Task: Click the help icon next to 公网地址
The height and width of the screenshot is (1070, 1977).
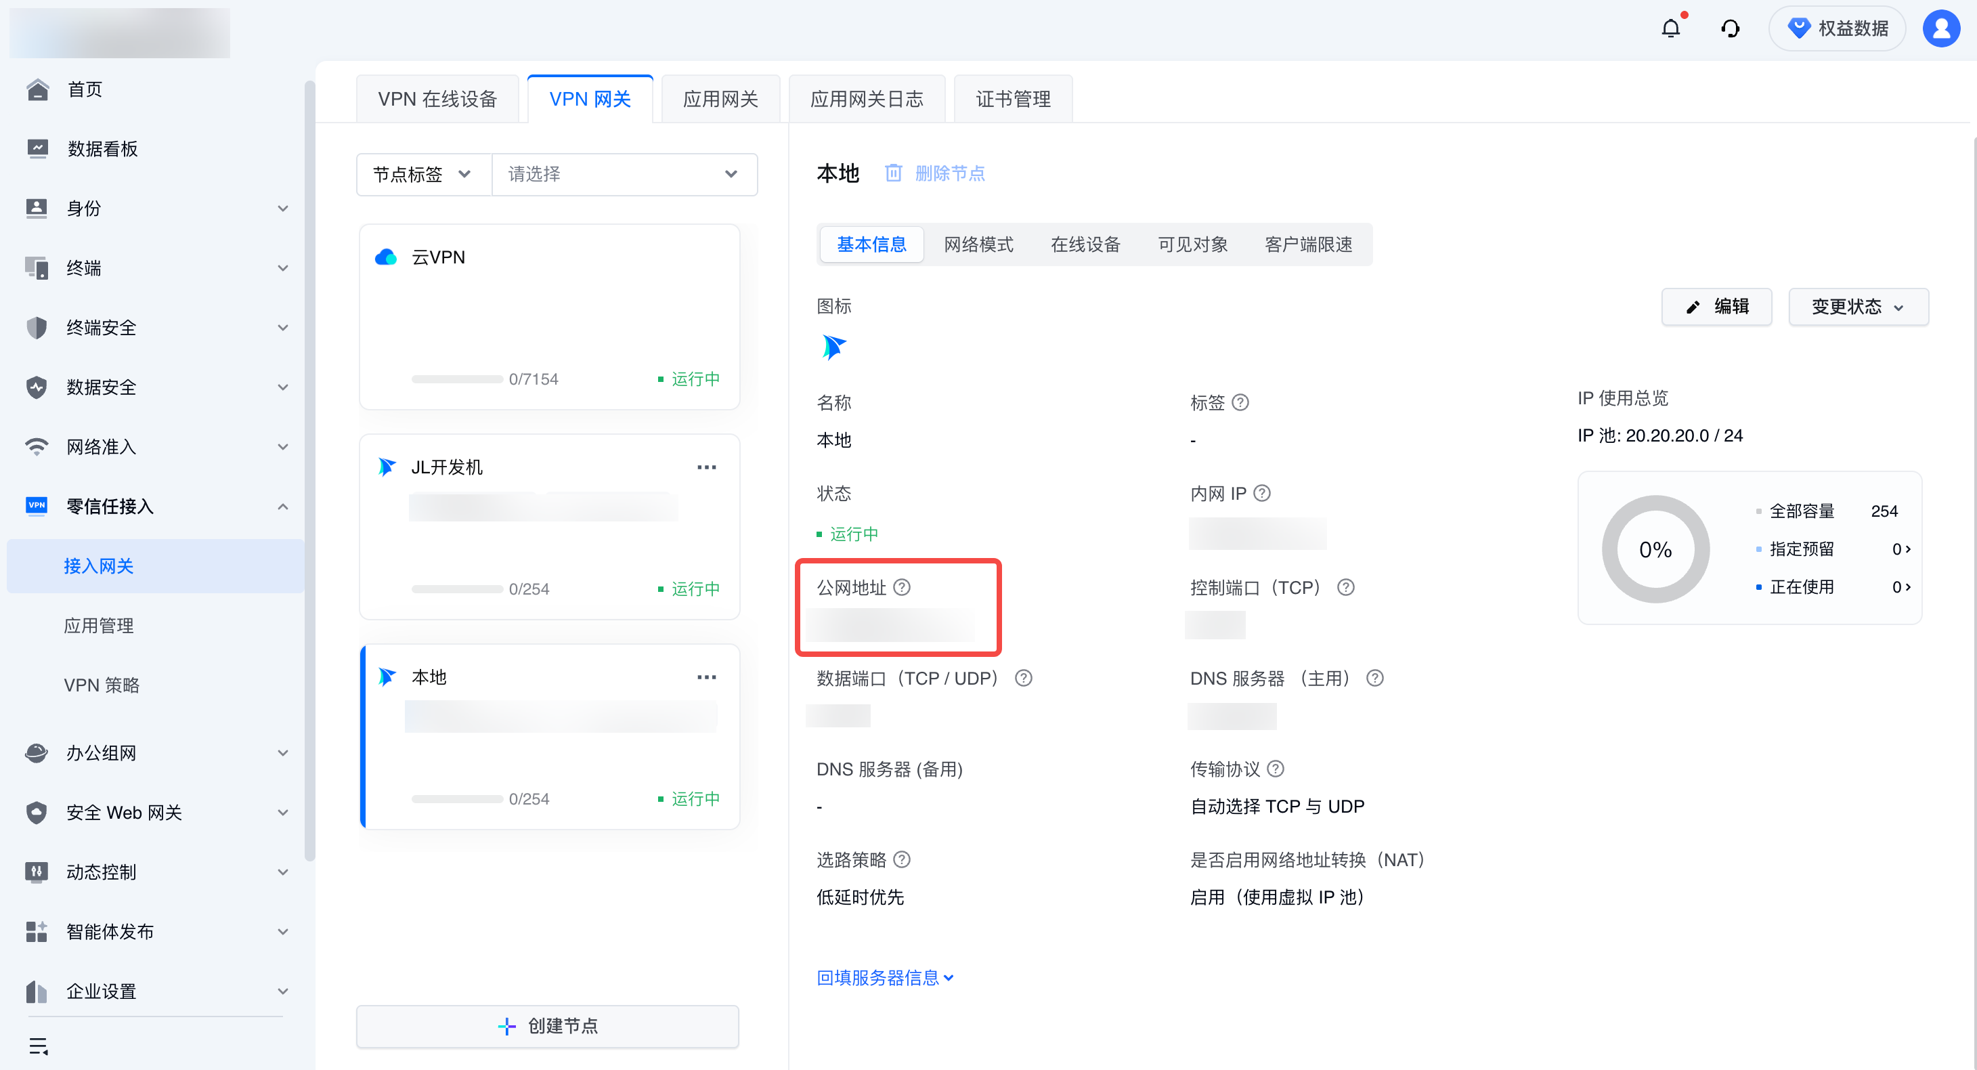Action: (x=902, y=587)
